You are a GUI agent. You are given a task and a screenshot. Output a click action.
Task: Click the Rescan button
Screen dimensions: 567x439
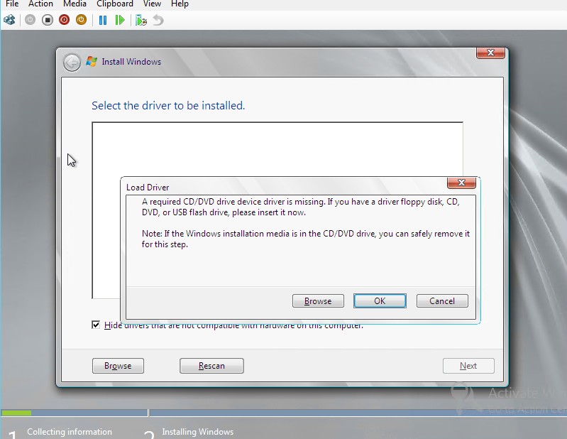[x=211, y=366]
